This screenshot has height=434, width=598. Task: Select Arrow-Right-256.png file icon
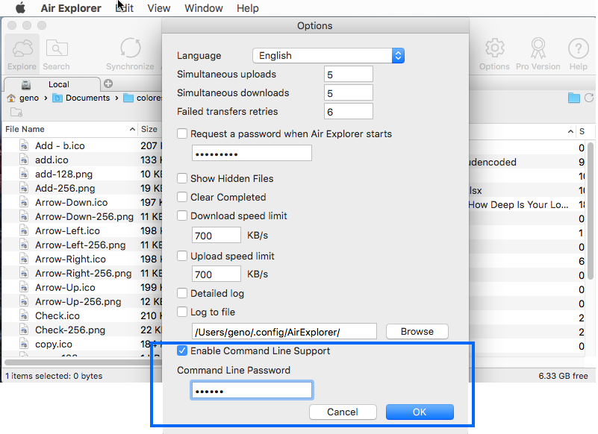pos(24,273)
